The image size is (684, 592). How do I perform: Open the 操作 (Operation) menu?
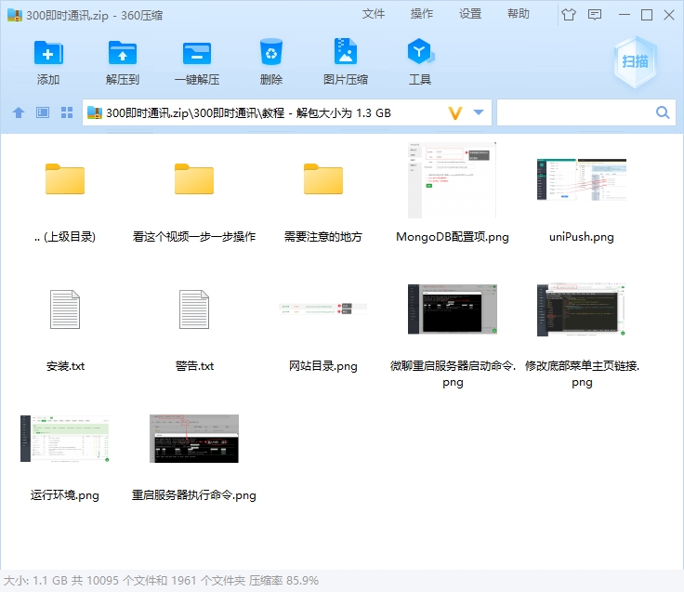(x=422, y=14)
